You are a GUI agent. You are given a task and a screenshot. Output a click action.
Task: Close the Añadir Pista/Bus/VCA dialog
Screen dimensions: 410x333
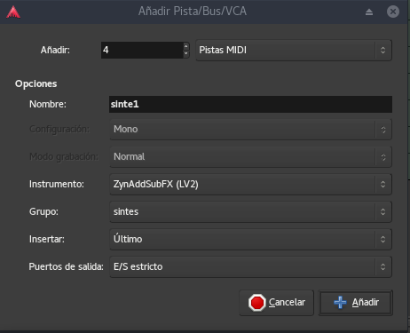tap(393, 12)
